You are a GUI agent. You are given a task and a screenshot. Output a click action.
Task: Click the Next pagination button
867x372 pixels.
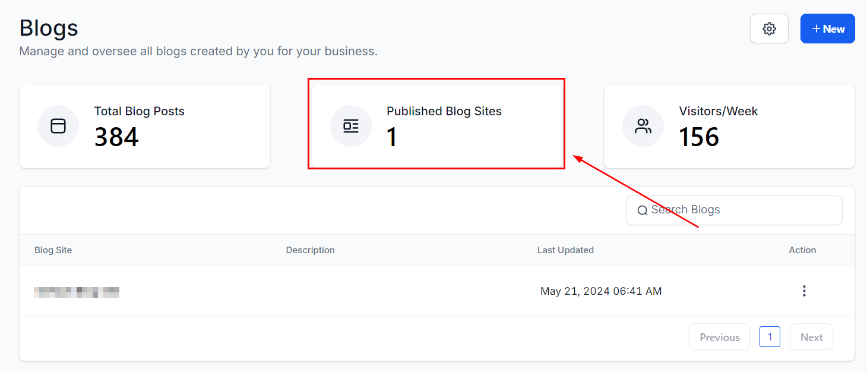click(811, 337)
